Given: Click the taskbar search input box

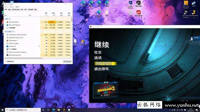Looking at the screenshot, I should [23, 110].
